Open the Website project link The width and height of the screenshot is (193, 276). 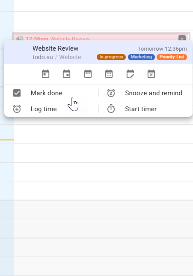click(70, 57)
